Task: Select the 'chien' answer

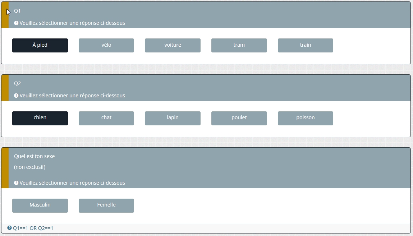Action: click(40, 118)
